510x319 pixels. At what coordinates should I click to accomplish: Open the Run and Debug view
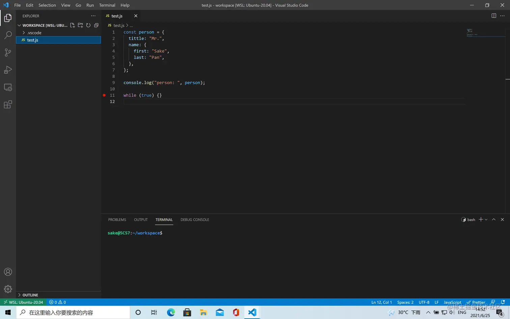click(8, 70)
